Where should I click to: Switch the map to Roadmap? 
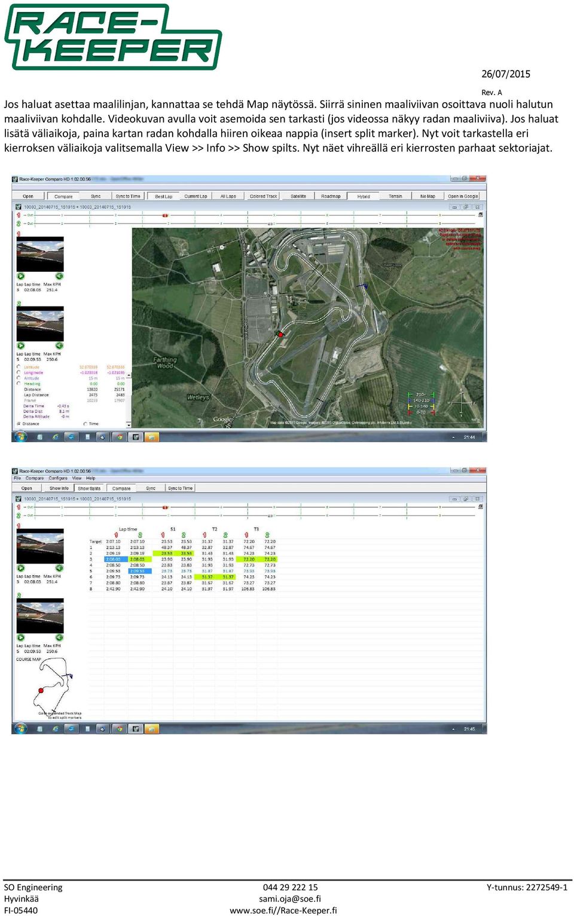[x=331, y=196]
